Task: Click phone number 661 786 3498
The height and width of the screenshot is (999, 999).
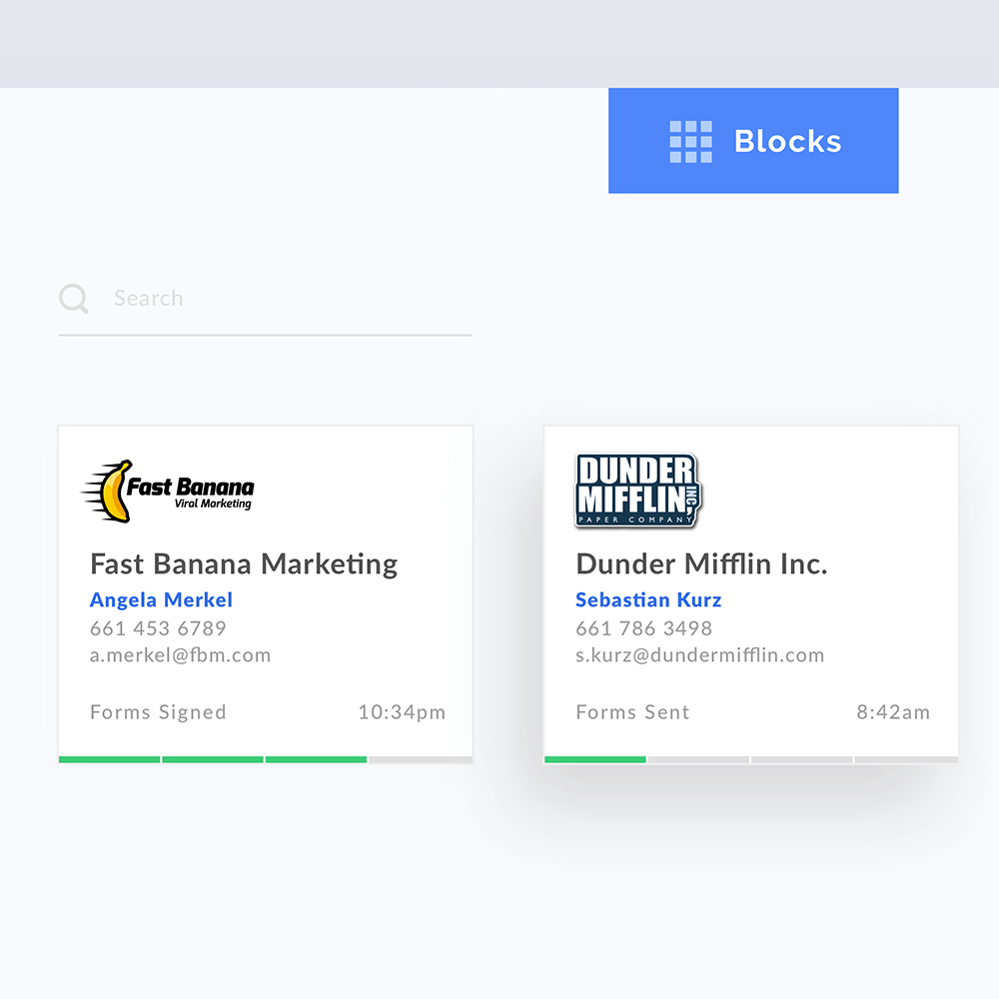Action: (644, 628)
